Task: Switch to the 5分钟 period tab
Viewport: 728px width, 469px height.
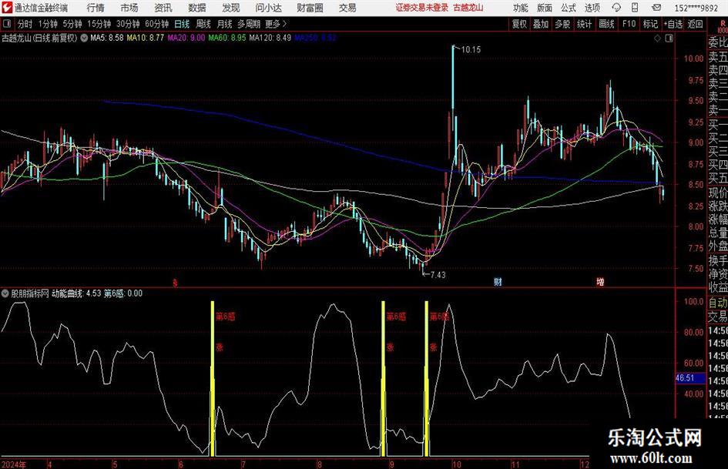Action: coord(72,24)
